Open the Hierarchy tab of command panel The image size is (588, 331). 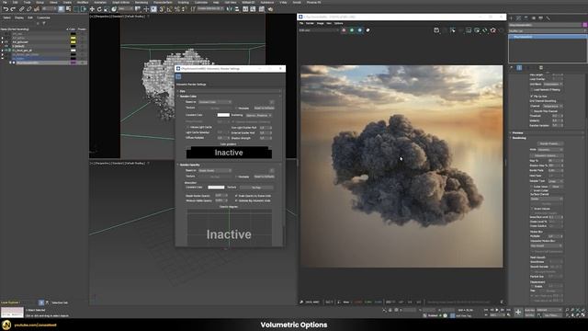tap(526, 17)
